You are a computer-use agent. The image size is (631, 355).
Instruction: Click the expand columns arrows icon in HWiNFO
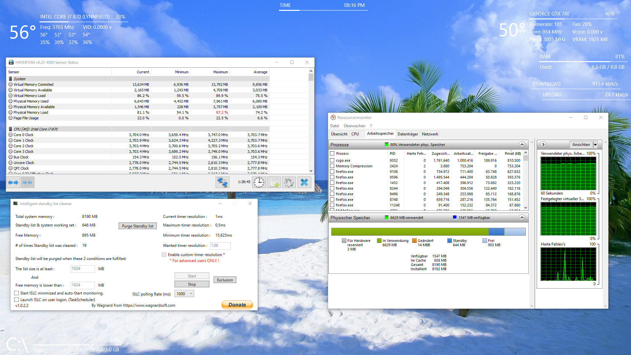click(x=13, y=182)
